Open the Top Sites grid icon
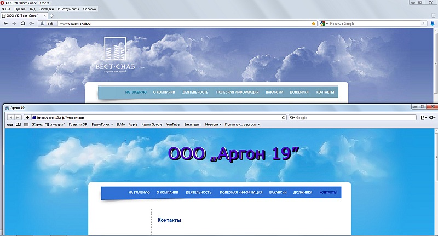Screen dimensions: 438x236 pyautogui.click(x=26, y=124)
